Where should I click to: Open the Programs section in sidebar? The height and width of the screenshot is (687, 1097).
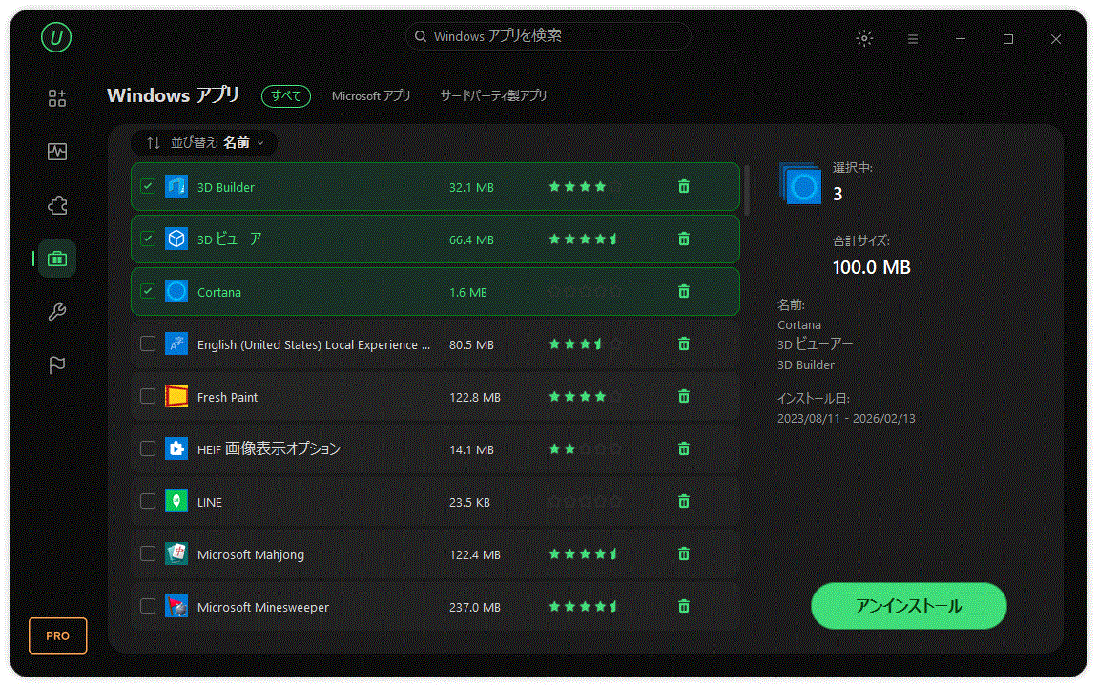[57, 98]
